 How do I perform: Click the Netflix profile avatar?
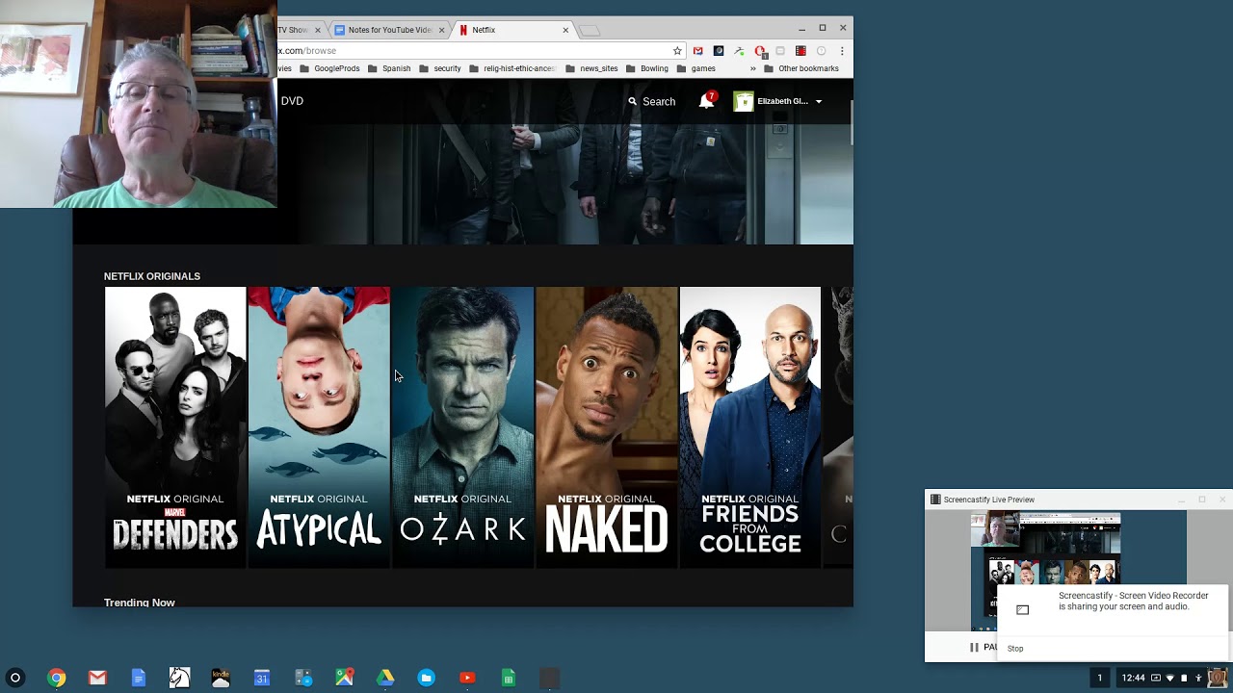pyautogui.click(x=743, y=101)
